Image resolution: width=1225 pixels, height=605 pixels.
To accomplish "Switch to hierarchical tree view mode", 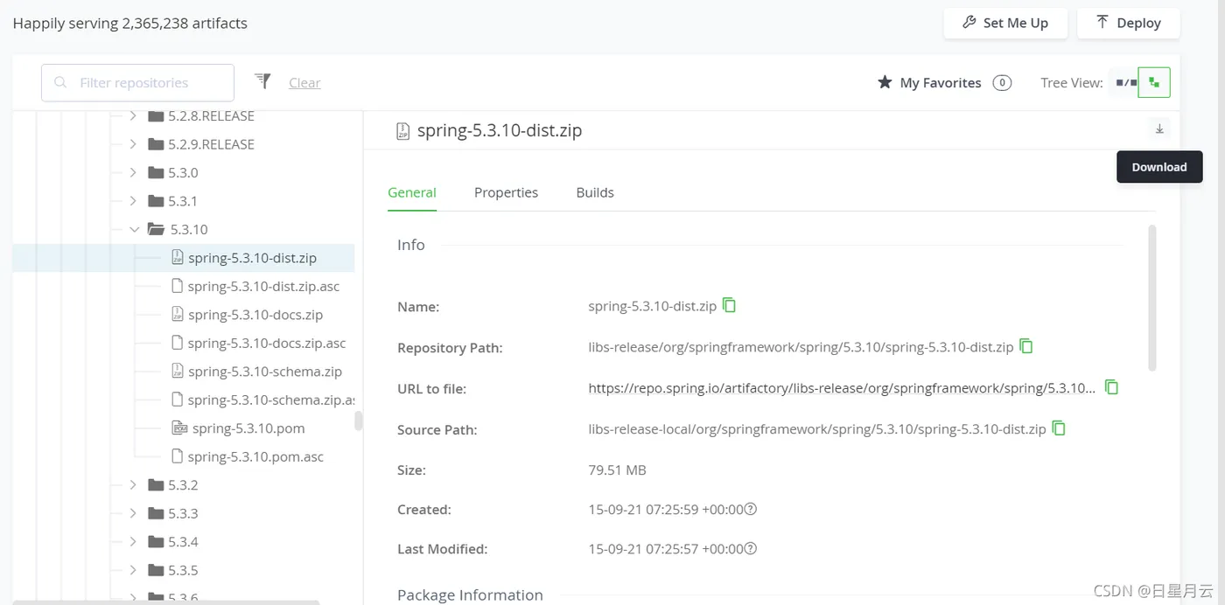I will [x=1154, y=83].
